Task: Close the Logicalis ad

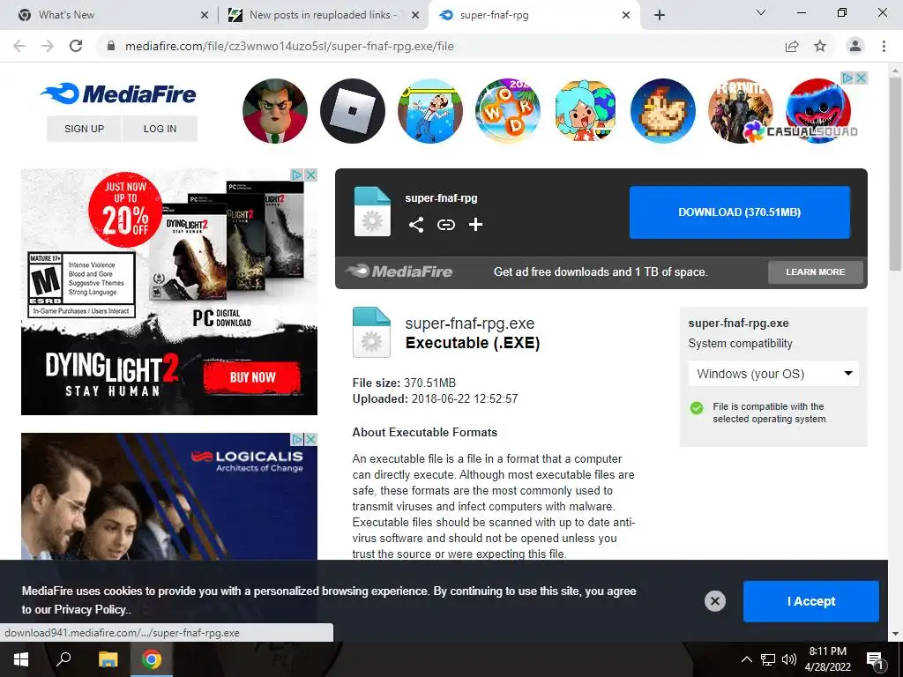Action: click(x=311, y=439)
